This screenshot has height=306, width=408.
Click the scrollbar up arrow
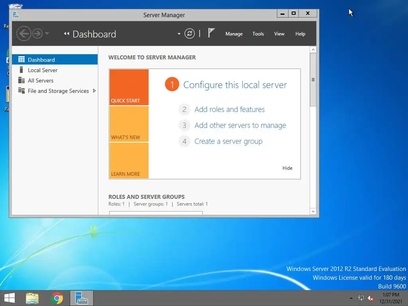[x=313, y=50]
